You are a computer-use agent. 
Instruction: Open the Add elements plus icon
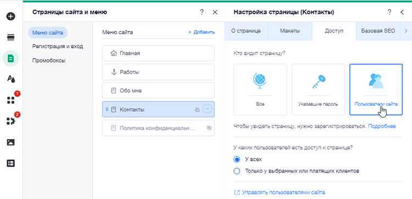pos(11,16)
